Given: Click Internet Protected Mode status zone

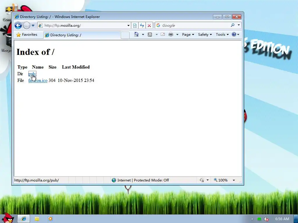Looking at the screenshot, I should tap(140, 180).
